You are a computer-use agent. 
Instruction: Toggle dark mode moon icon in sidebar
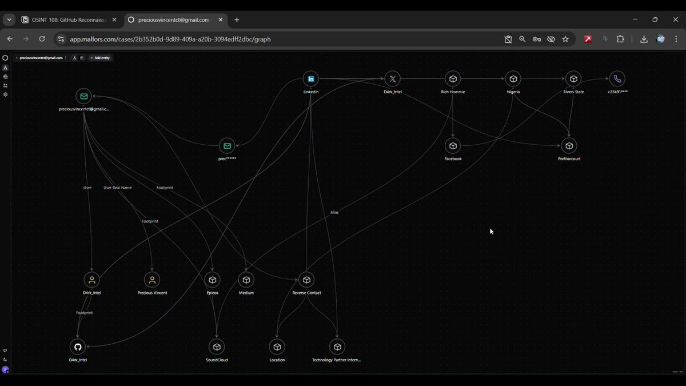5,360
